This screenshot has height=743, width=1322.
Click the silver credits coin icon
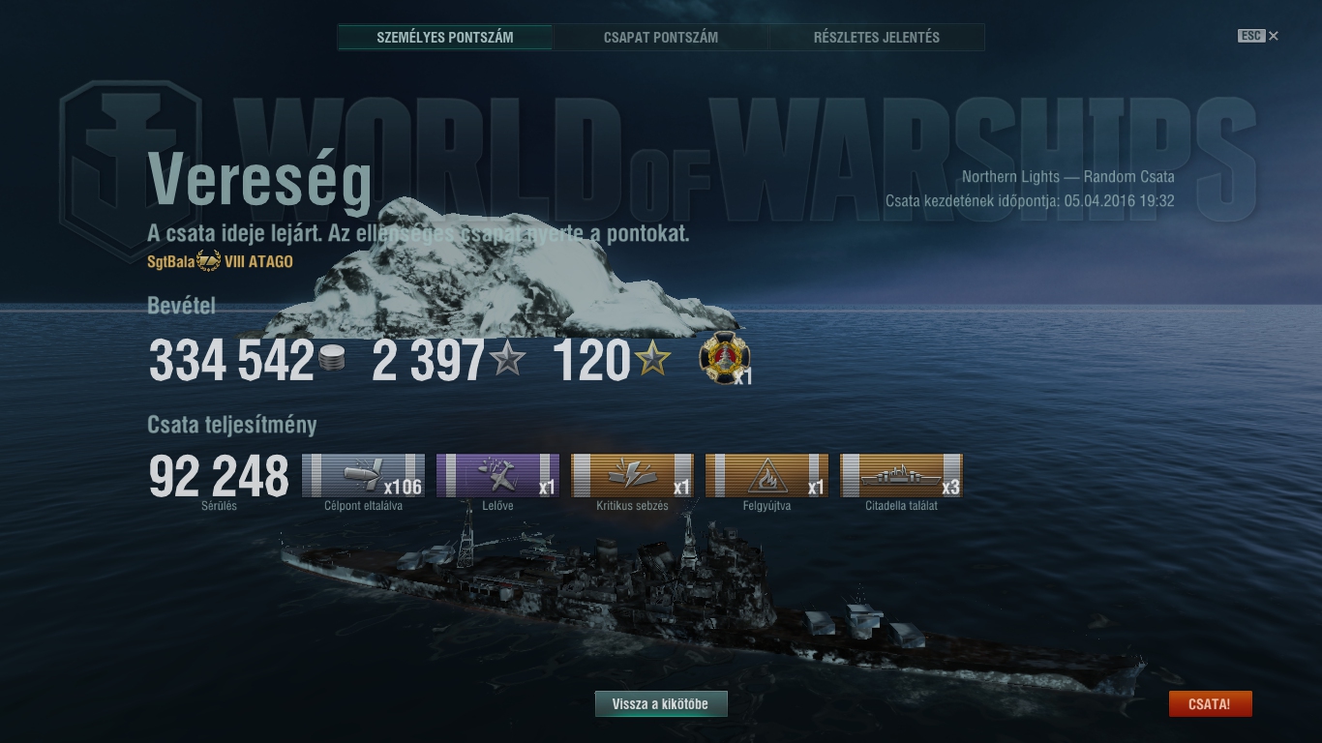tap(331, 359)
